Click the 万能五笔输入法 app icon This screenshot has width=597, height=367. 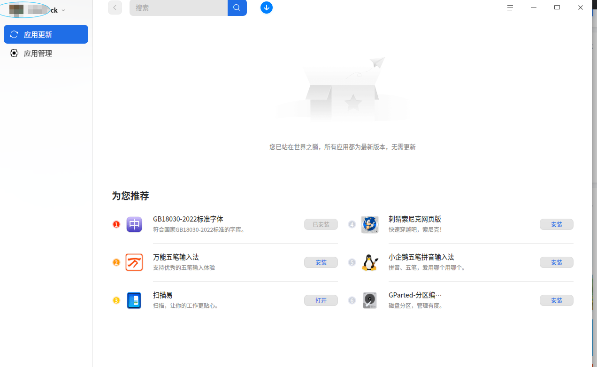pos(134,262)
